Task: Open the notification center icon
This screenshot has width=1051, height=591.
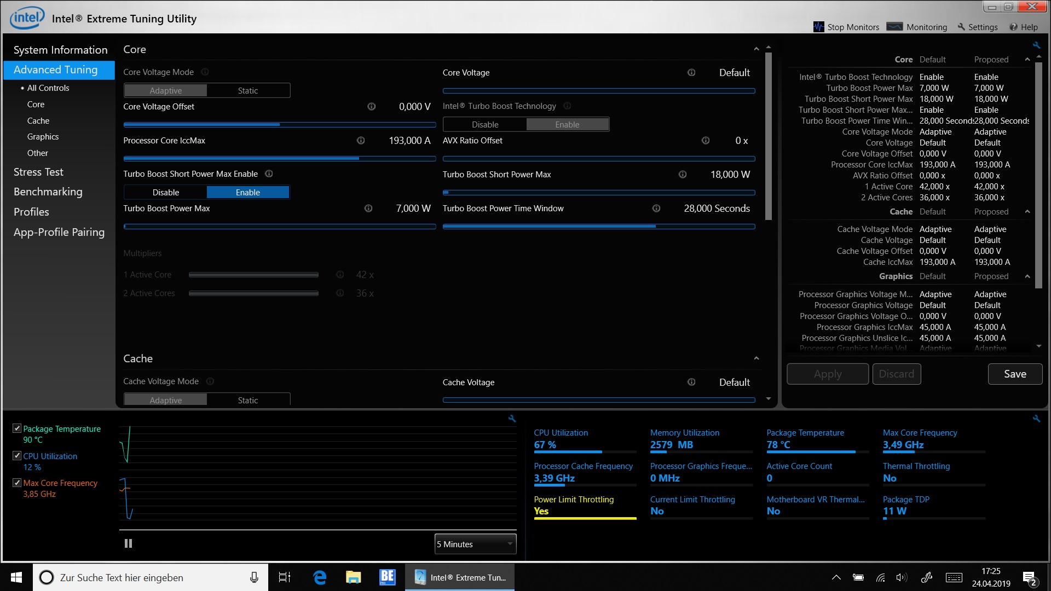Action: pyautogui.click(x=1030, y=578)
